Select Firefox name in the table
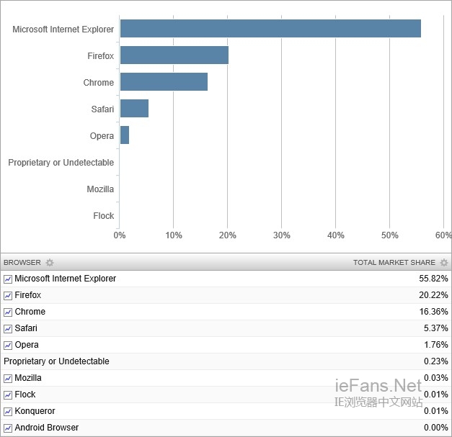 click(x=28, y=295)
